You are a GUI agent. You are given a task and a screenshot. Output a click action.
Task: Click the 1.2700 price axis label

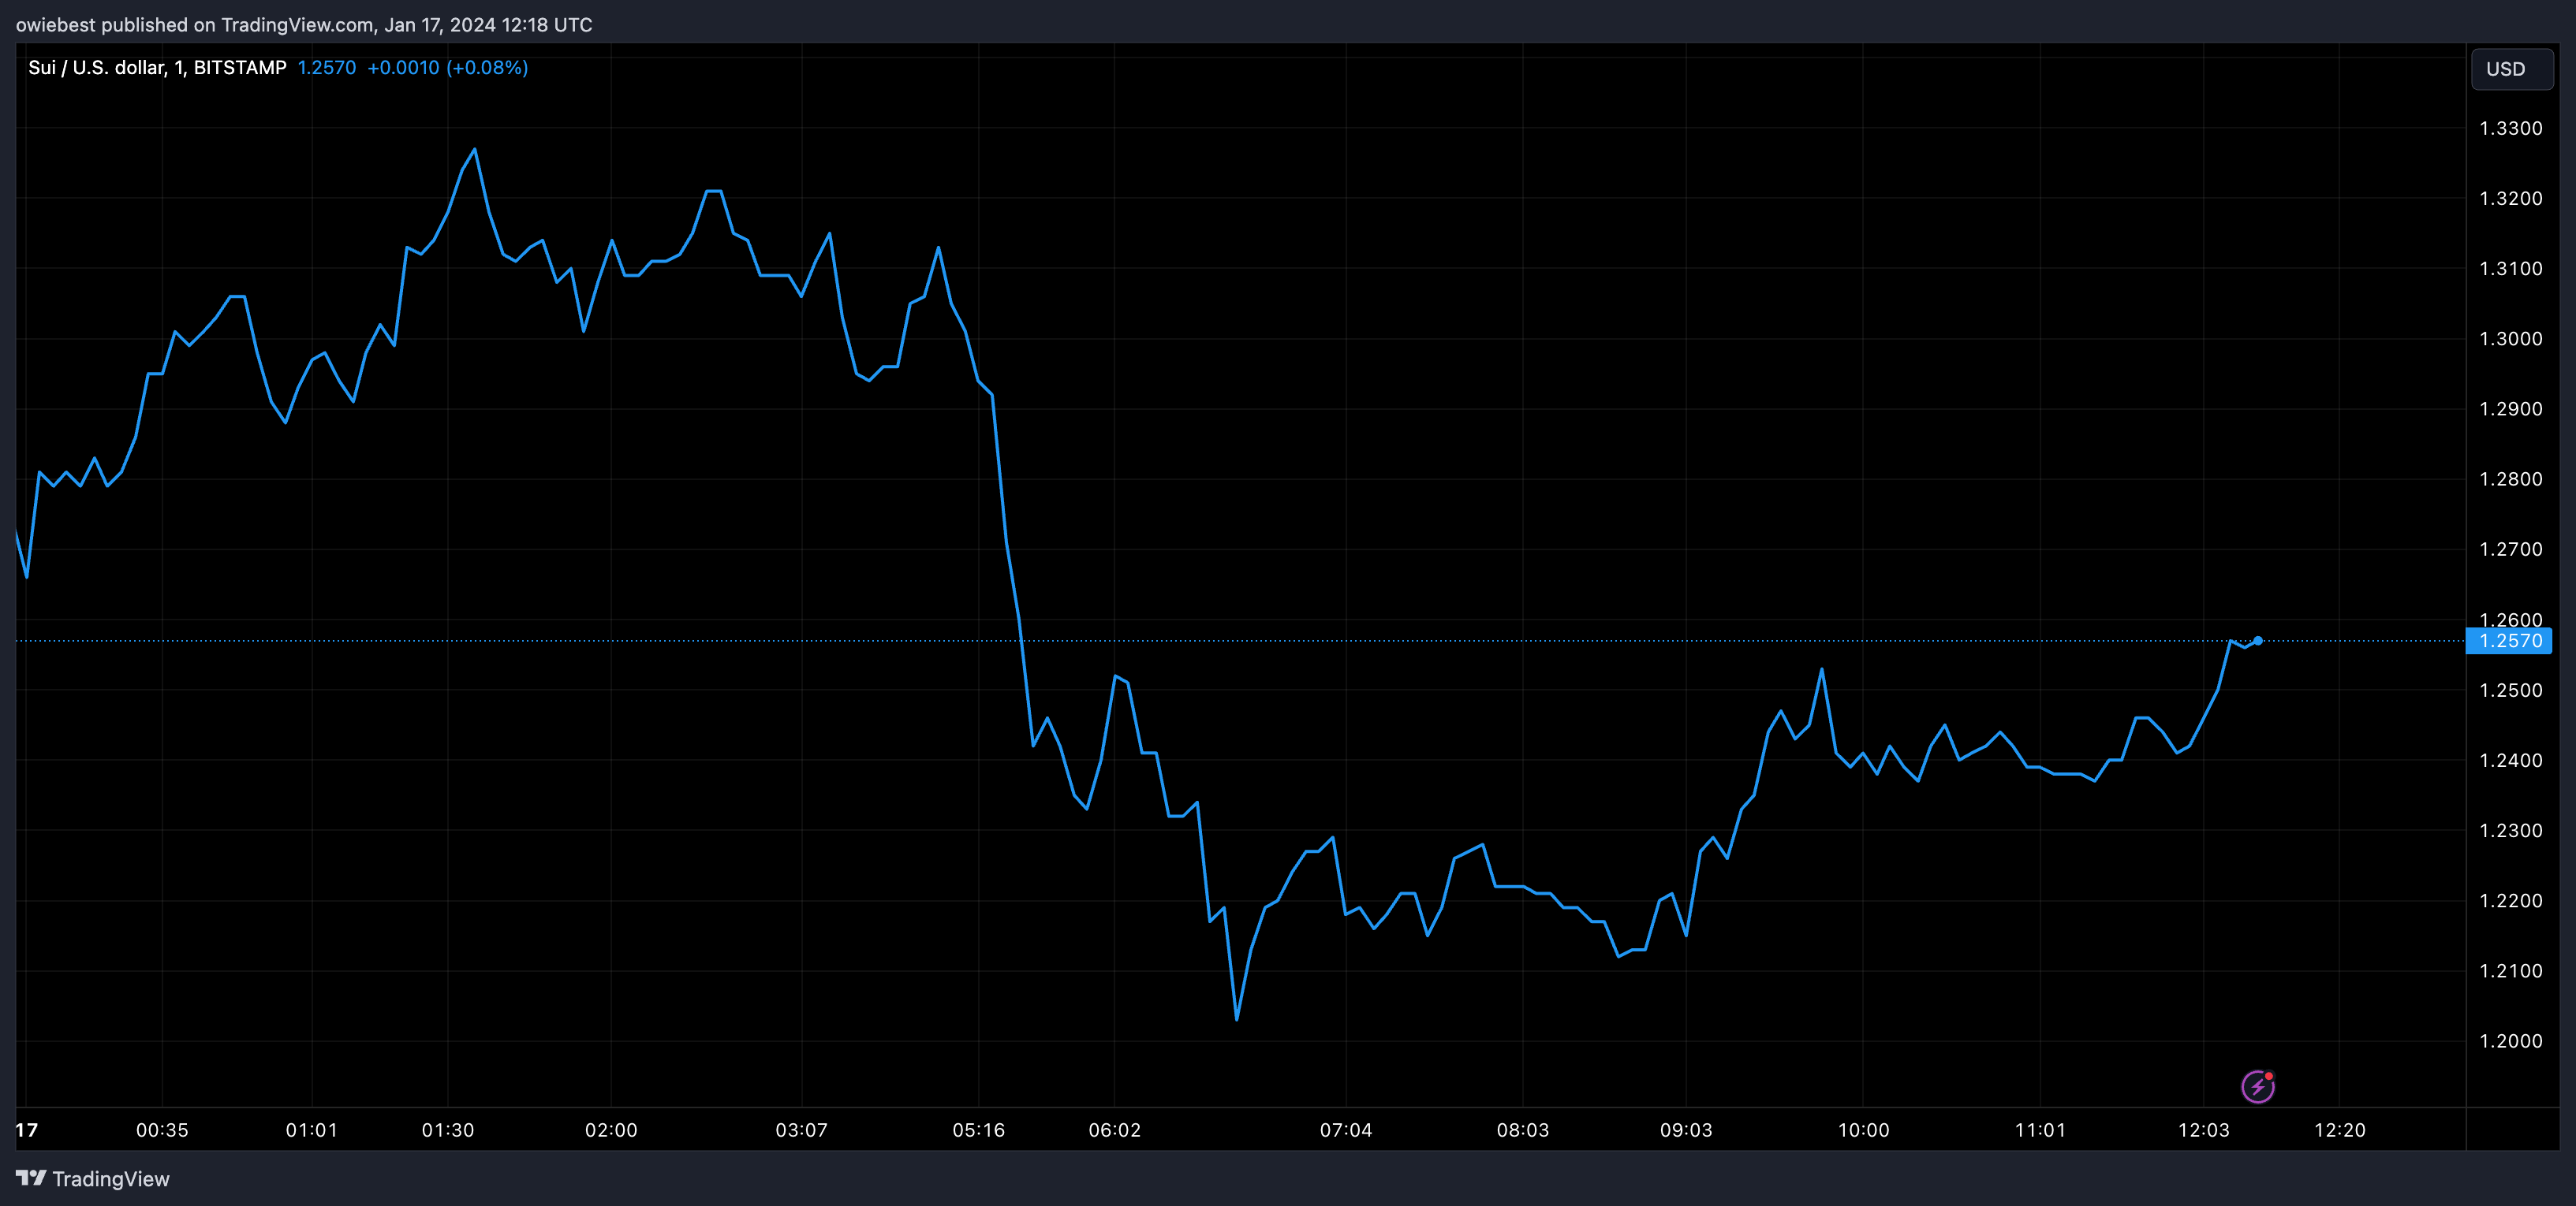point(2510,549)
